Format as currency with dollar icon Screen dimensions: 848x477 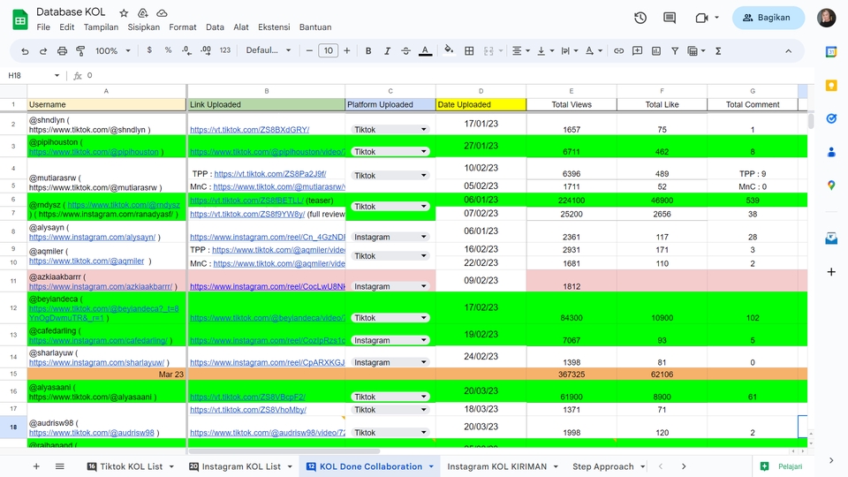[149, 50]
